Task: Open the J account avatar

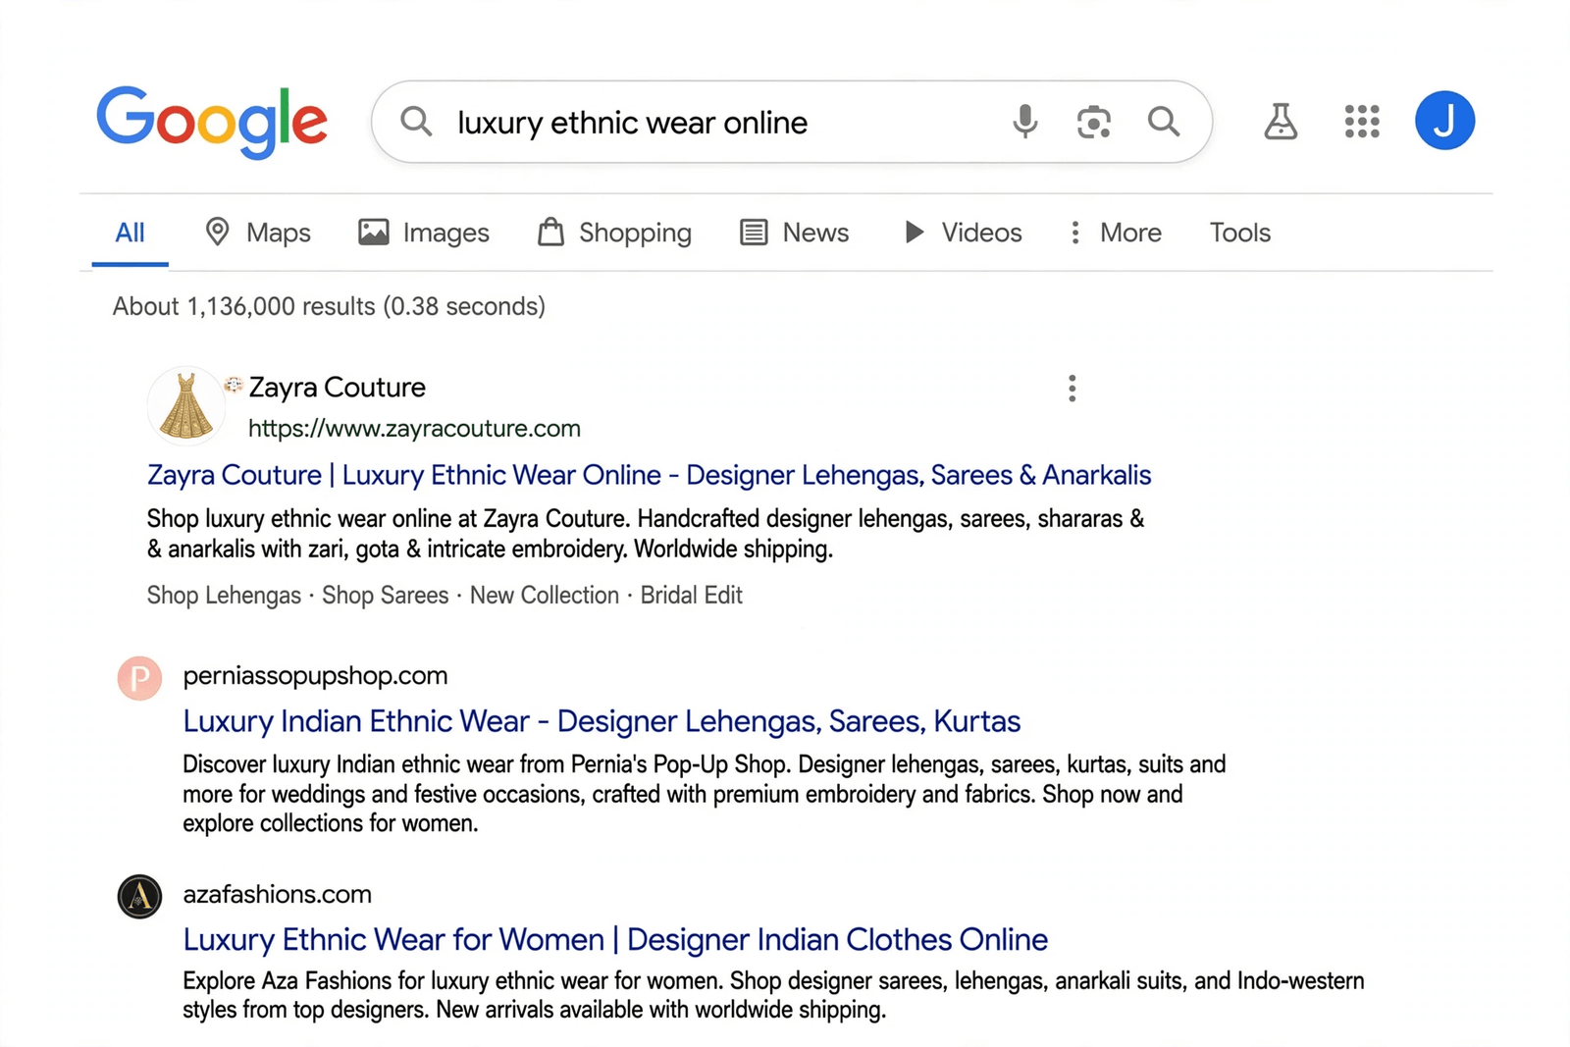Action: (1444, 121)
